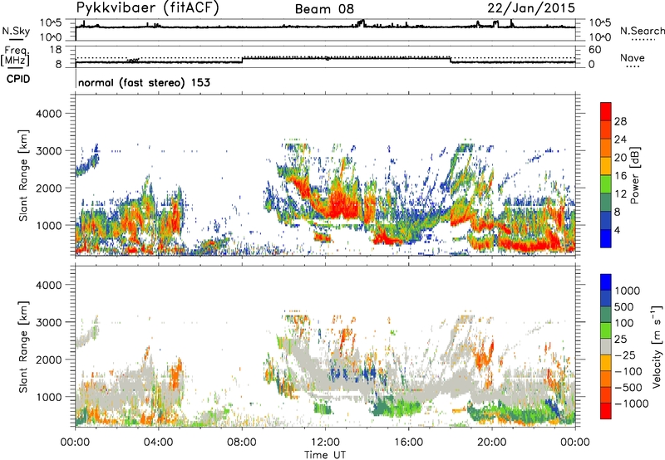Click the 'Velocity [m s-1]' colorbar label
The width and height of the screenshot is (665, 460).
[x=657, y=346]
